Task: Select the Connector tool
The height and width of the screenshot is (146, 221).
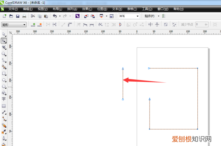Action: point(4,119)
